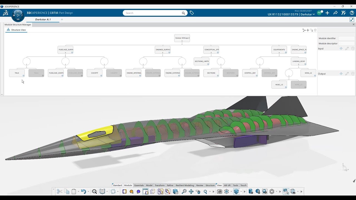Image resolution: width=356 pixels, height=200 pixels.
Task: Select the LANDING_GEAR module node
Action: coord(299,61)
